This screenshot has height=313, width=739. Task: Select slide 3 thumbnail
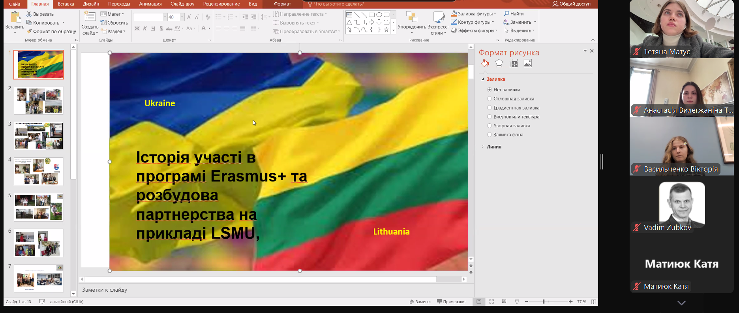coord(39,136)
